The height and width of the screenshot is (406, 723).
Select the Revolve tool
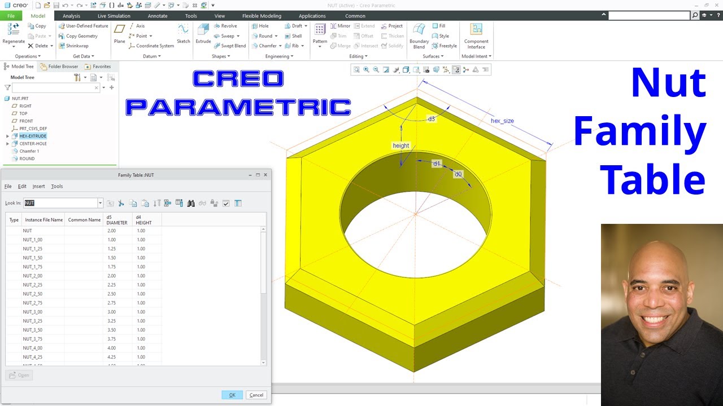tap(225, 26)
